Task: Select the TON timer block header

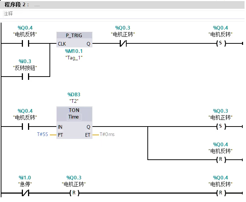Action: (74, 110)
